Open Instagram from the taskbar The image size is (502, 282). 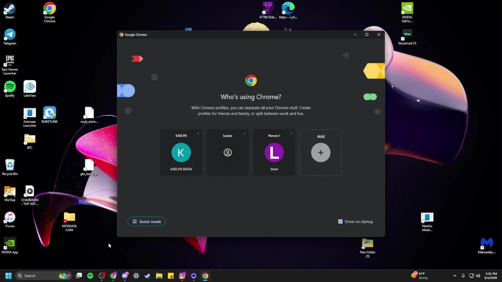[x=182, y=276]
